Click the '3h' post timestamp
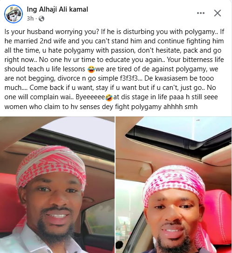Image resolution: width=232 pixels, height=253 pixels. 30,19
